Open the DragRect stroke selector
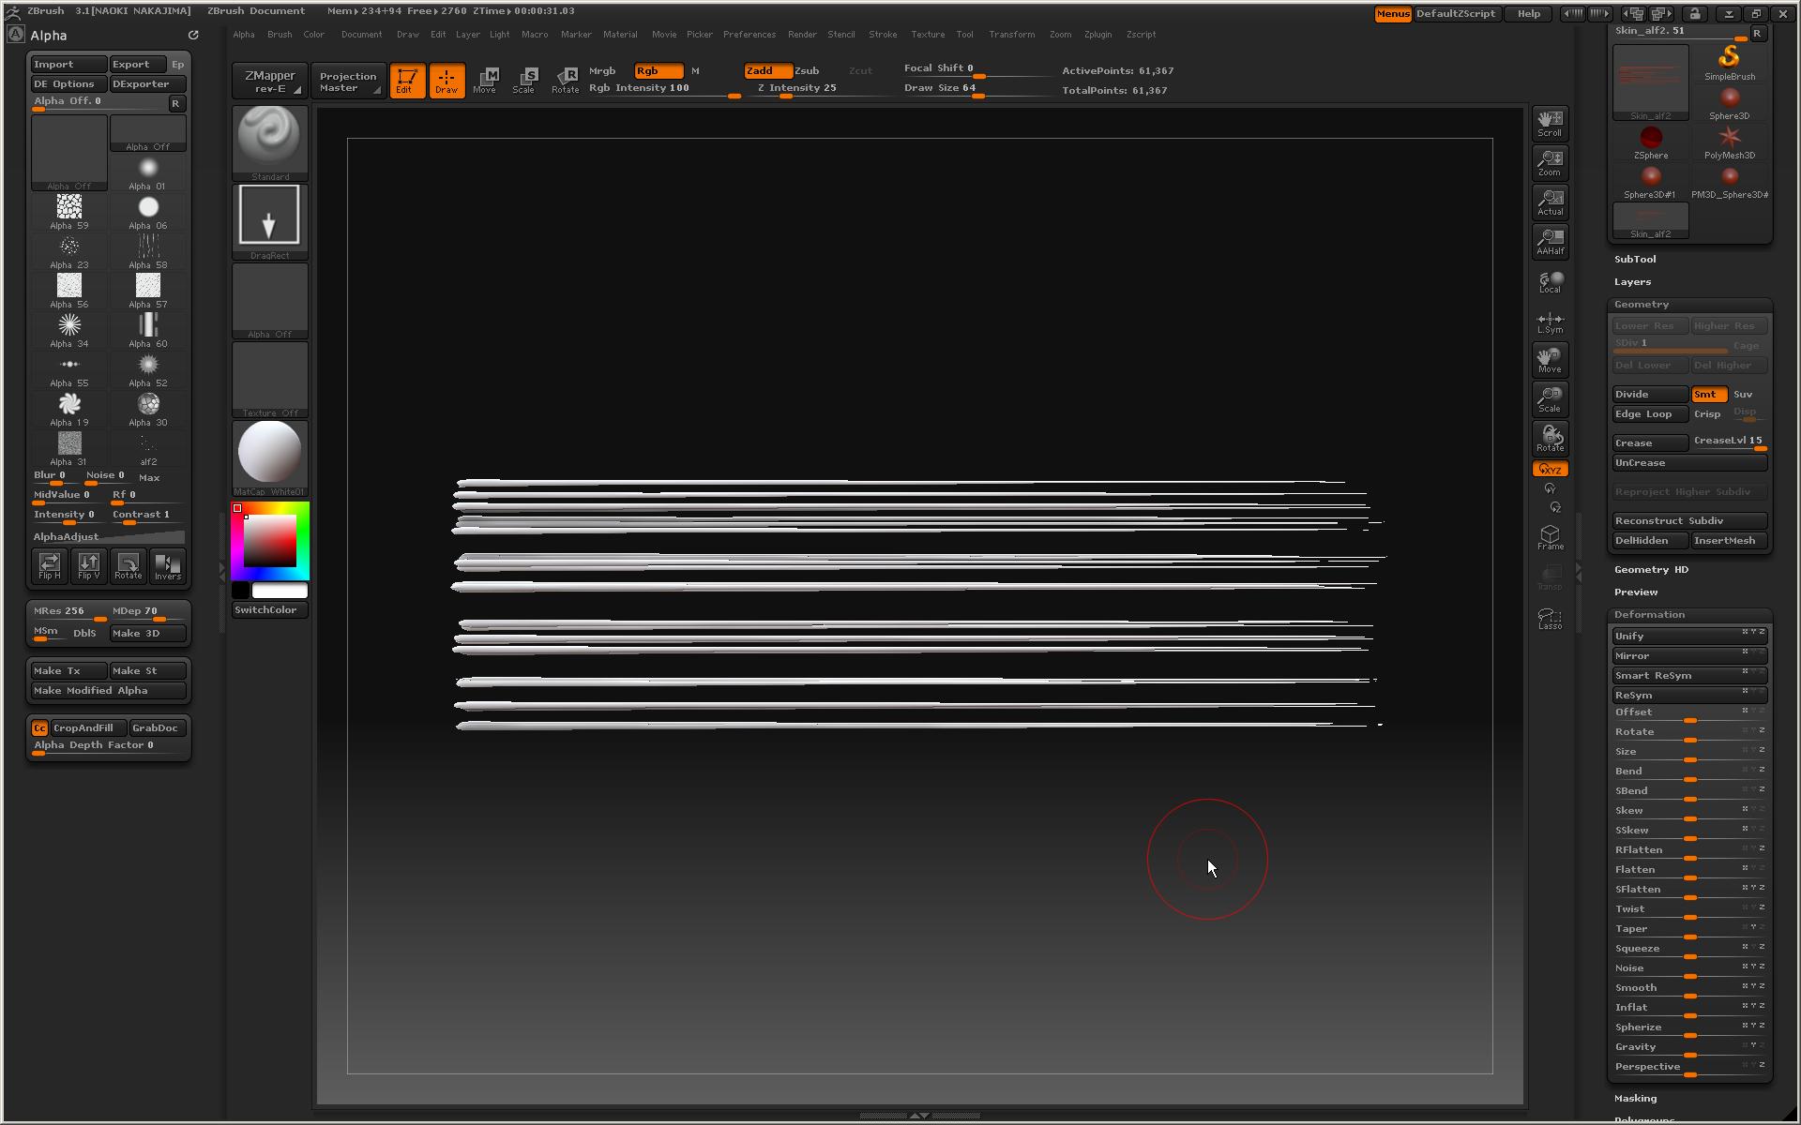The width and height of the screenshot is (1801, 1125). coord(270,221)
